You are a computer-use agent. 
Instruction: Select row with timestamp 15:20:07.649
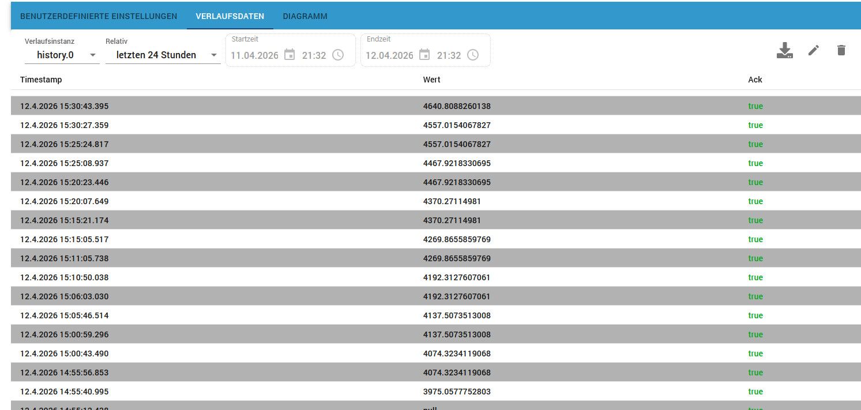[x=436, y=201]
